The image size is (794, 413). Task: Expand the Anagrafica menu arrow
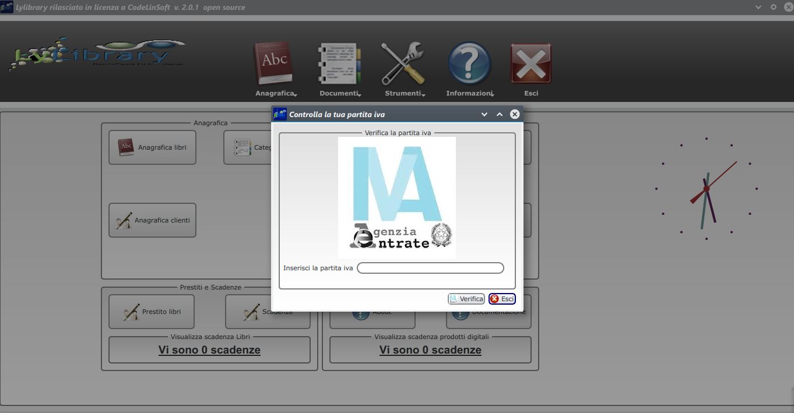[296, 95]
